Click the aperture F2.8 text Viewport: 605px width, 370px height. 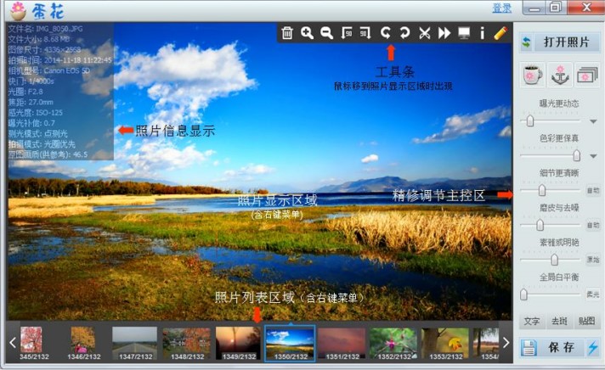(x=35, y=92)
